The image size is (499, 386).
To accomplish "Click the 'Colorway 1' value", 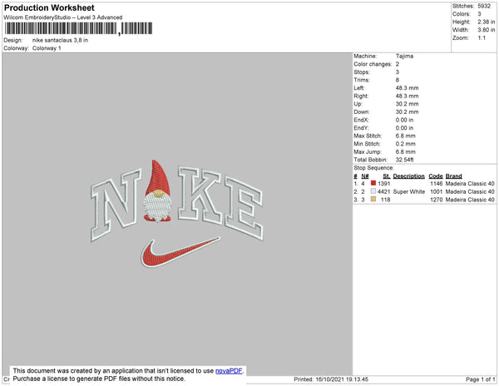I will (47, 48).
